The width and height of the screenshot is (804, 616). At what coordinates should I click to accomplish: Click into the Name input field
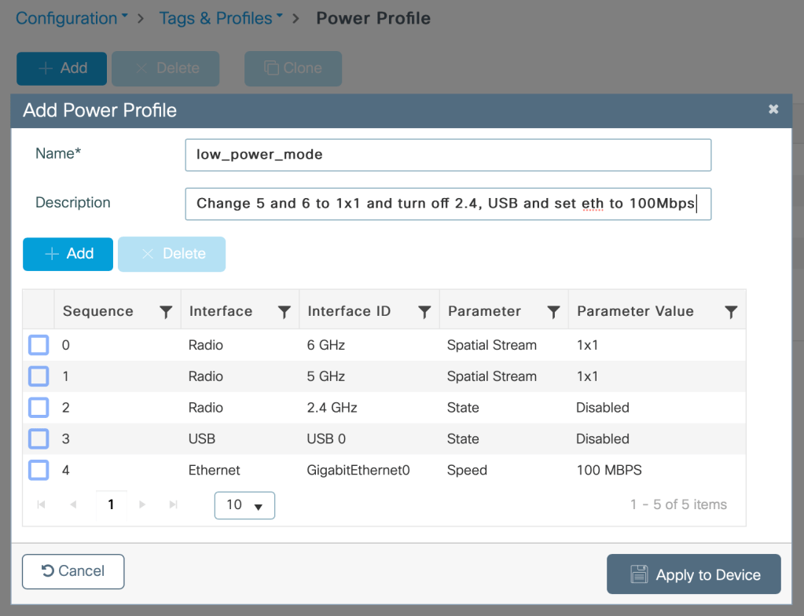point(448,155)
